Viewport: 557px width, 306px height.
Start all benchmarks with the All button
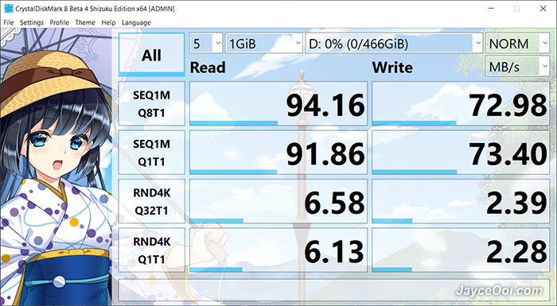[x=151, y=55]
